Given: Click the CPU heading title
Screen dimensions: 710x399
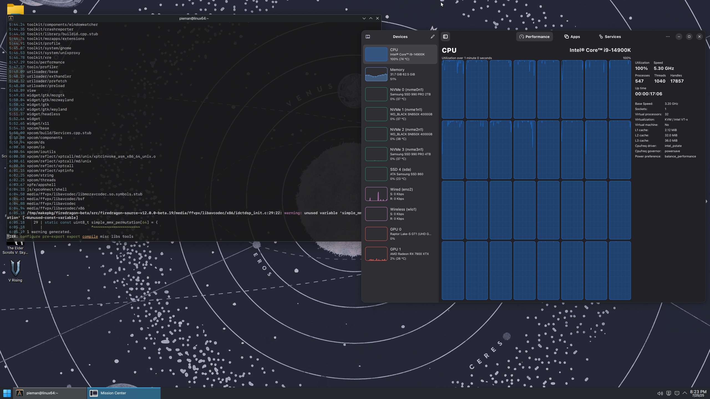Looking at the screenshot, I should point(449,50).
